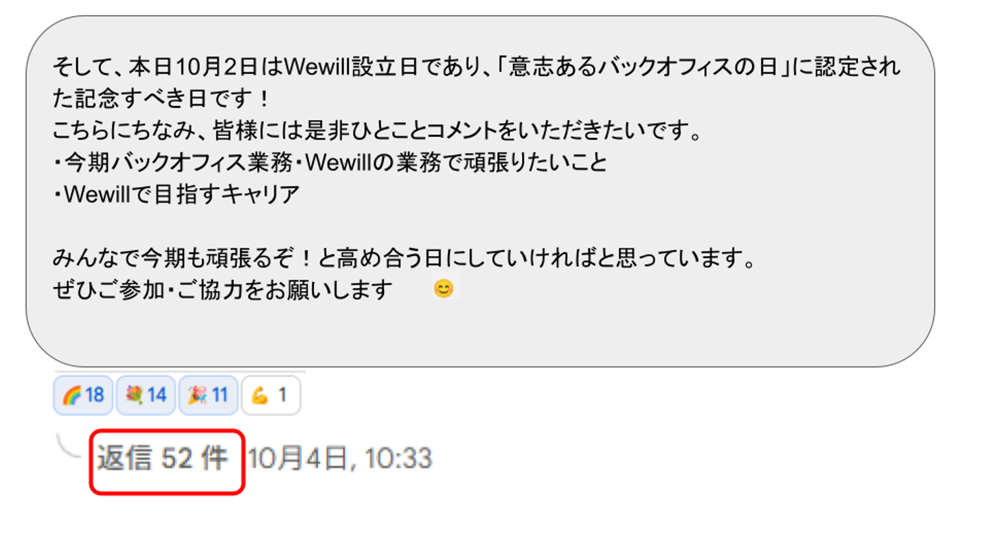Click the text ぜひご参加・ご協力をお願いします

pos(223,290)
